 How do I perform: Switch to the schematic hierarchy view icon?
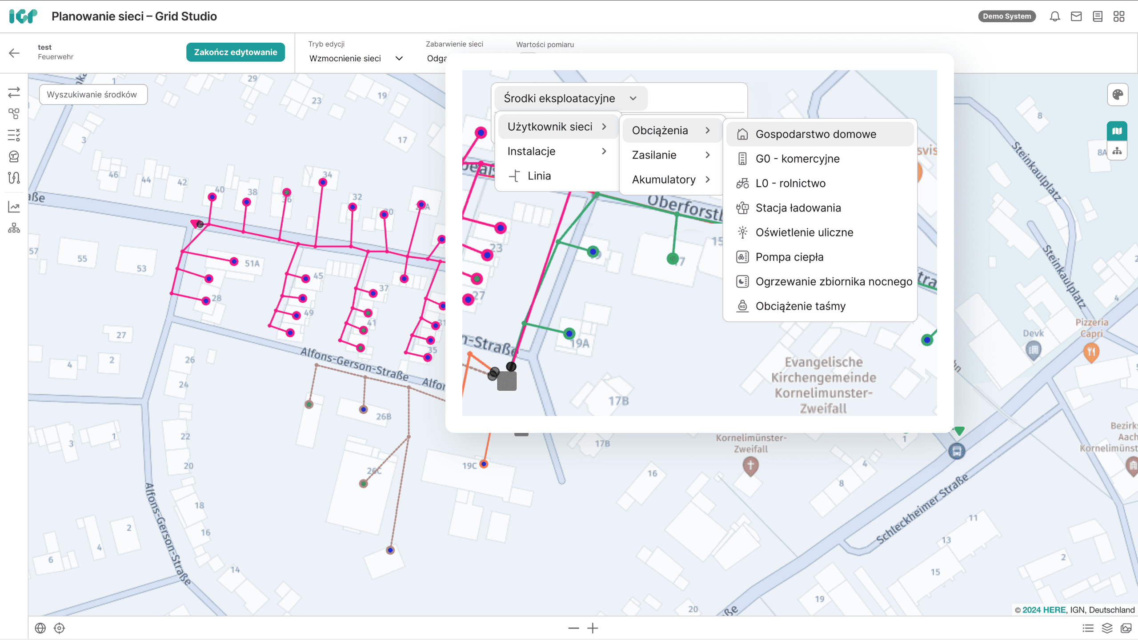[1117, 151]
